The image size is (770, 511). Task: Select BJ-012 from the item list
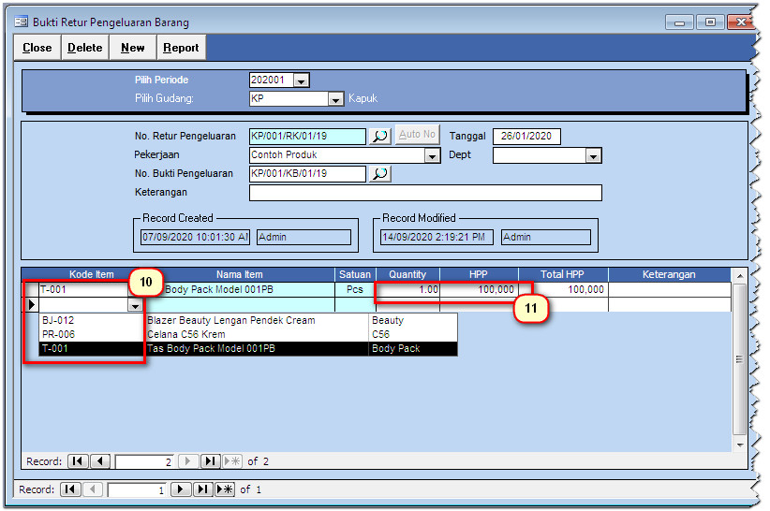58,320
